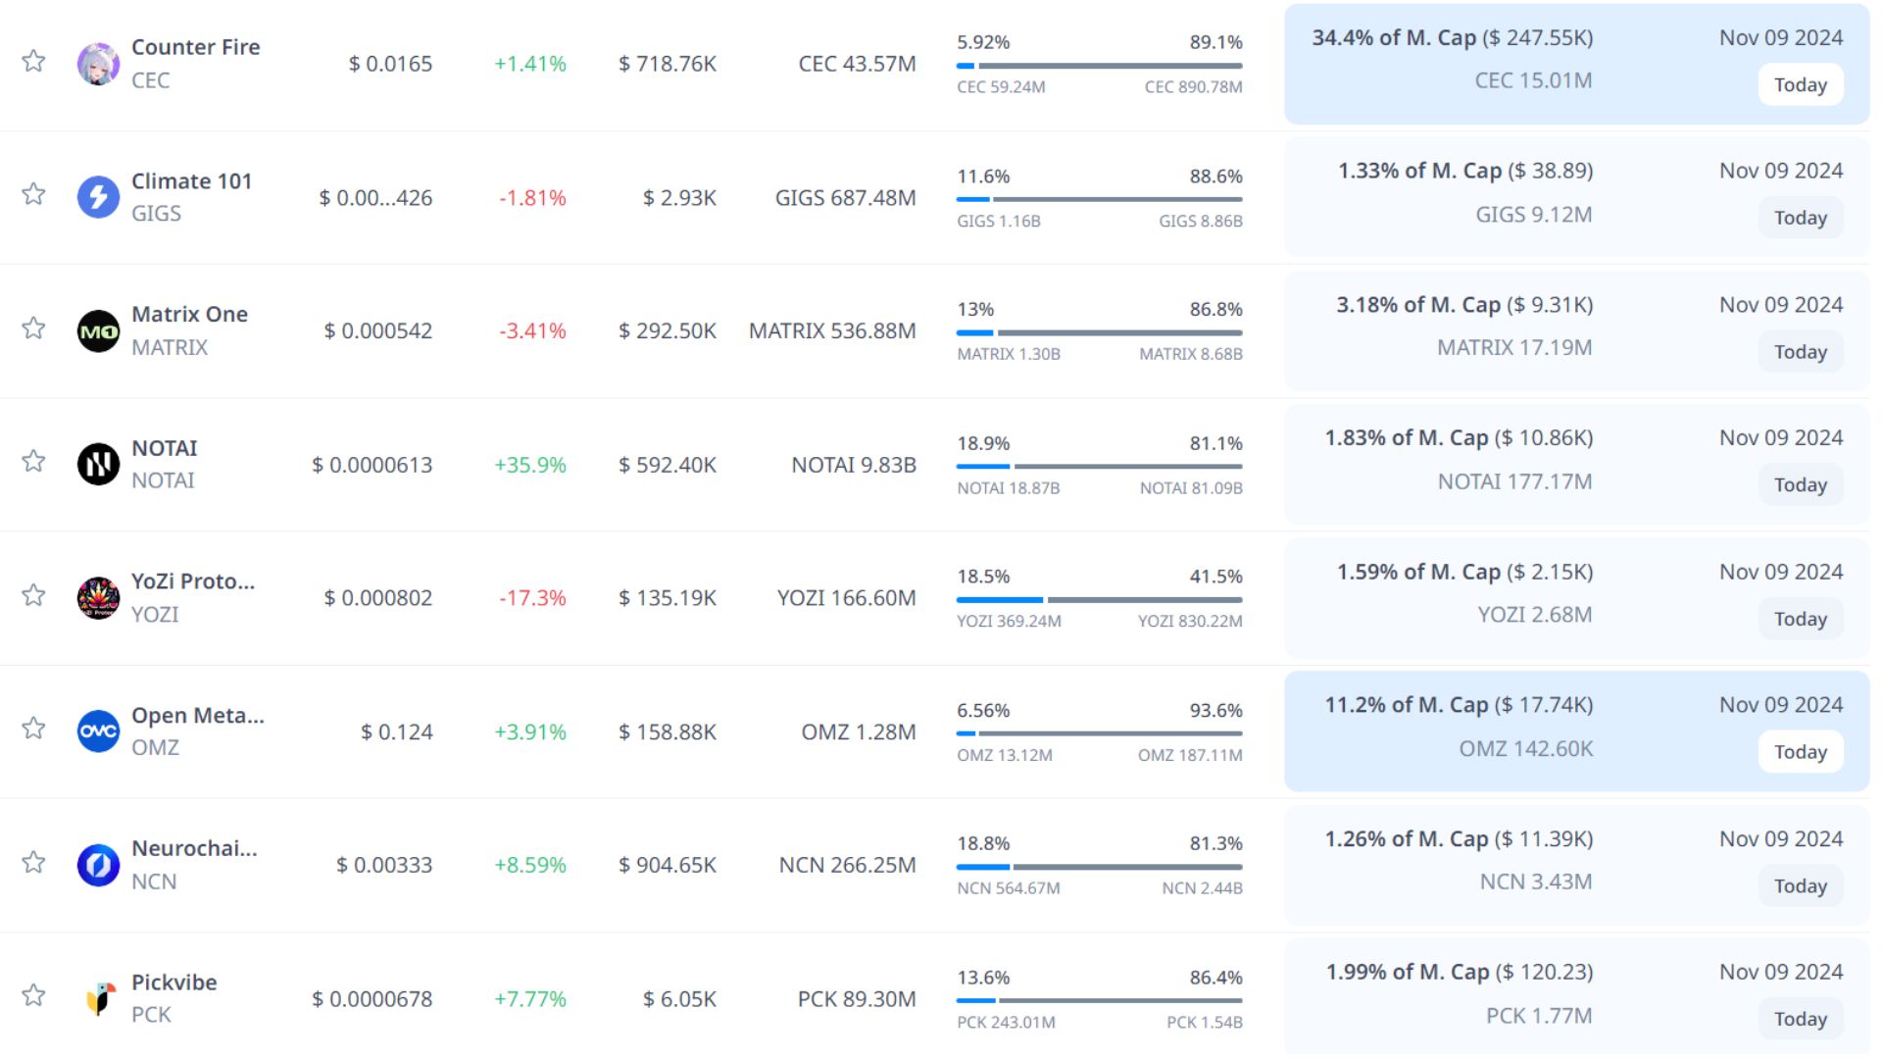
Task: Click the YOZI unlock progress bar
Action: pyautogui.click(x=1099, y=599)
